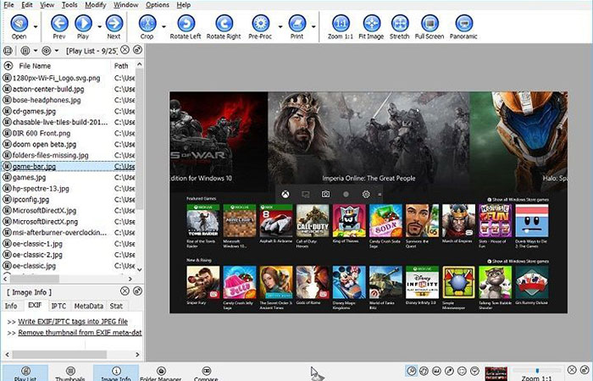Enable Panoramic view
Image resolution: width=593 pixels, height=381 pixels.
pos(463,24)
